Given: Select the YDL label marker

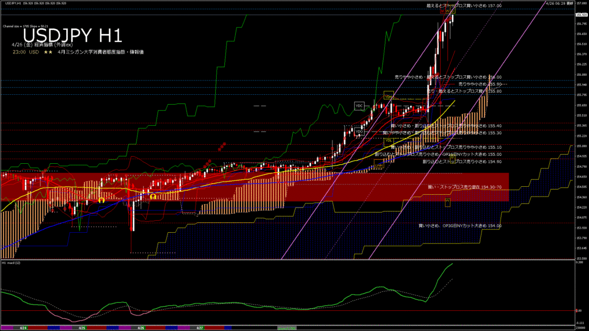Looking at the screenshot, I should [x=389, y=140].
